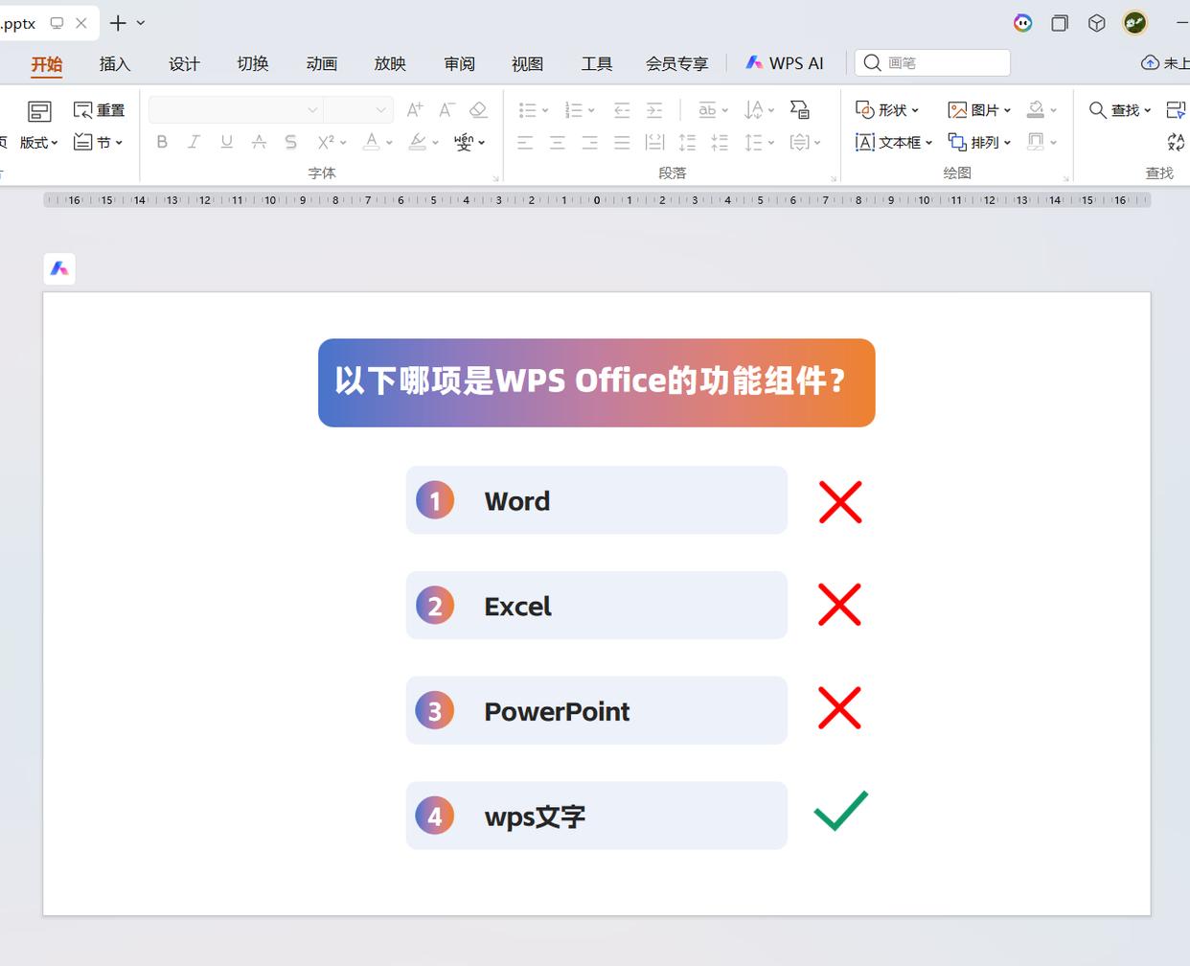1190x966 pixels.
Task: Click the Reset (重置) slide button
Action: [x=99, y=110]
